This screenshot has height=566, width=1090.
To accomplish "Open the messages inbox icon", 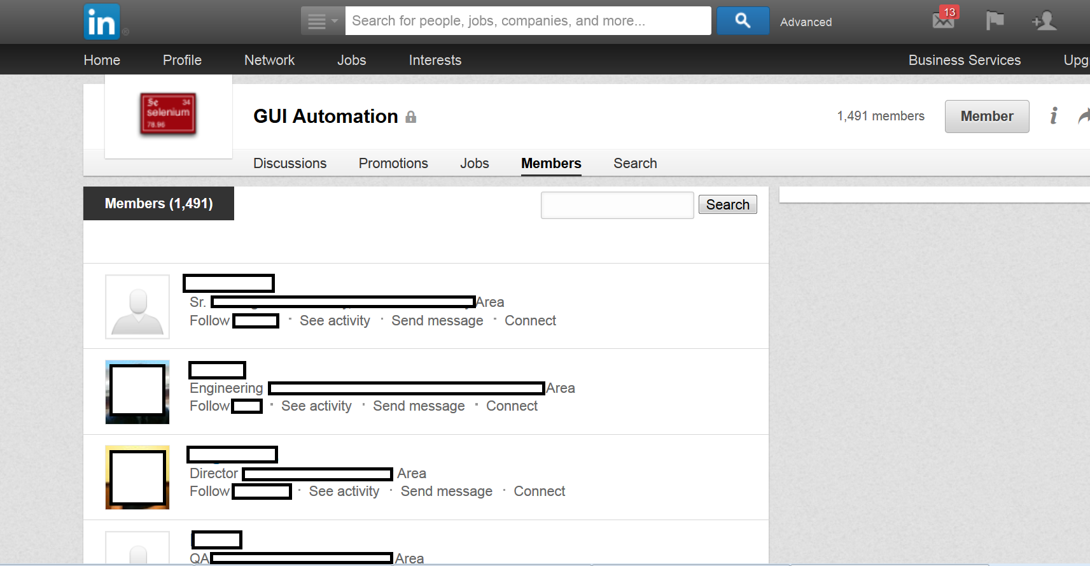I will click(x=944, y=19).
